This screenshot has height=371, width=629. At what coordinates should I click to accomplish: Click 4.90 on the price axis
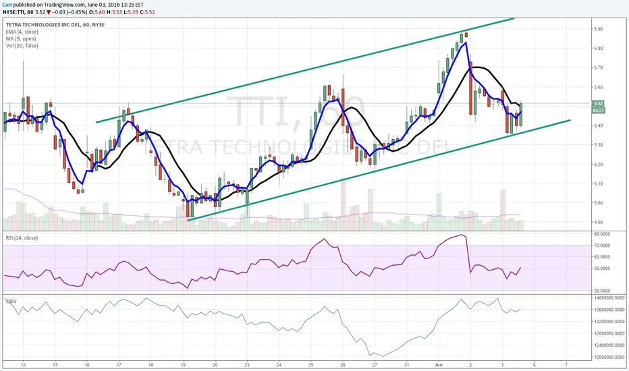(598, 222)
